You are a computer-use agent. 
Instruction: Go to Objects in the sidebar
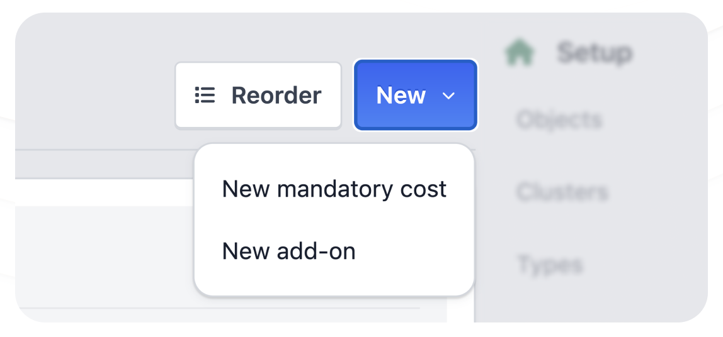(x=559, y=119)
